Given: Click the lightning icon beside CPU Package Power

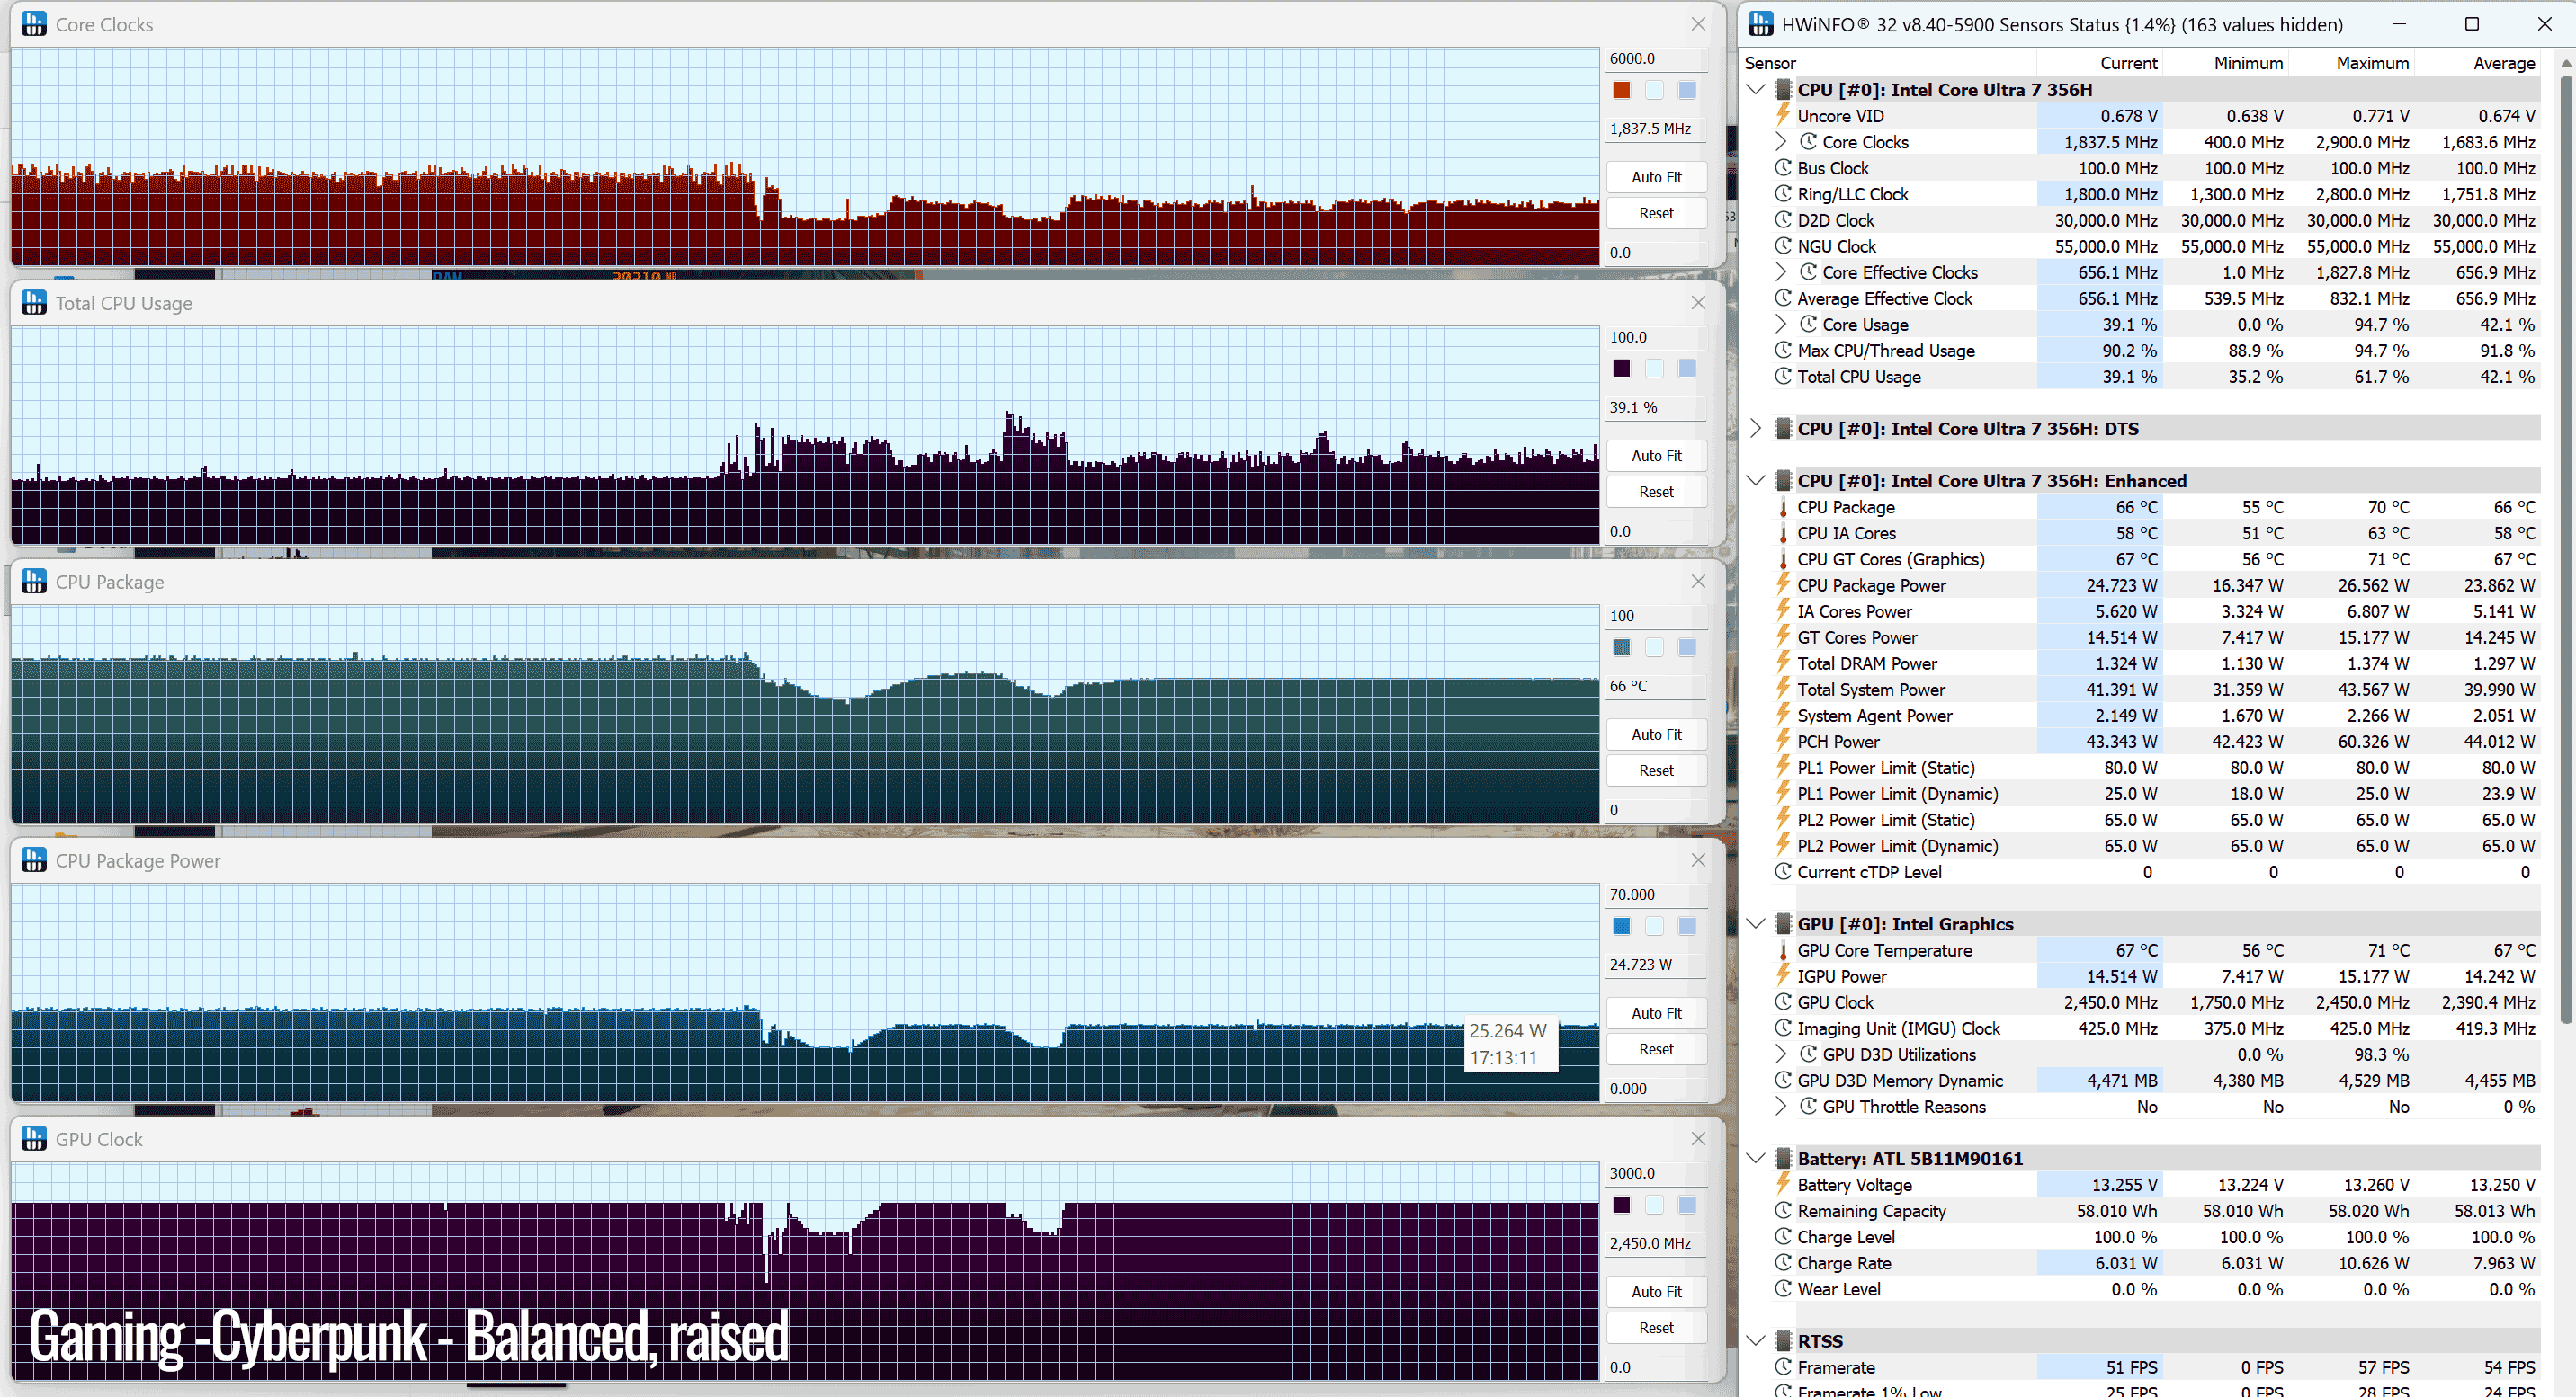Looking at the screenshot, I should [x=1783, y=584].
